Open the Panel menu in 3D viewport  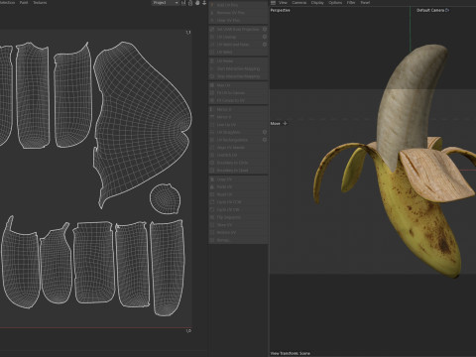point(365,3)
